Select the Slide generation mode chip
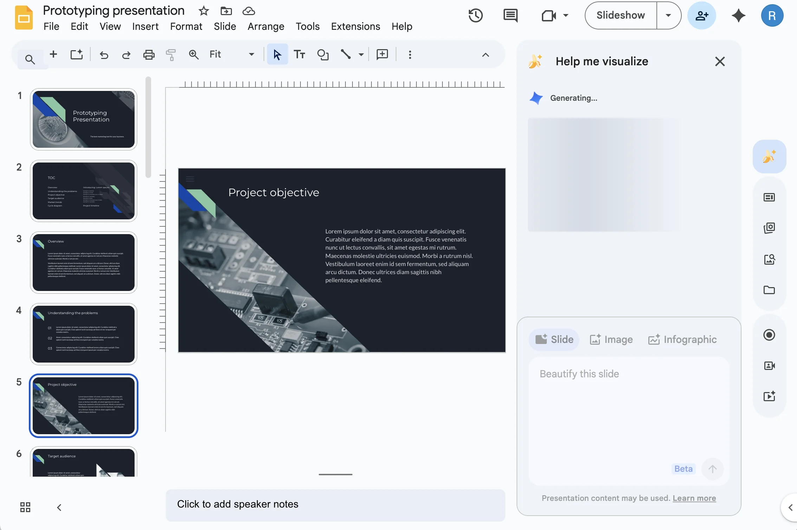Image resolution: width=797 pixels, height=530 pixels. pos(554,339)
